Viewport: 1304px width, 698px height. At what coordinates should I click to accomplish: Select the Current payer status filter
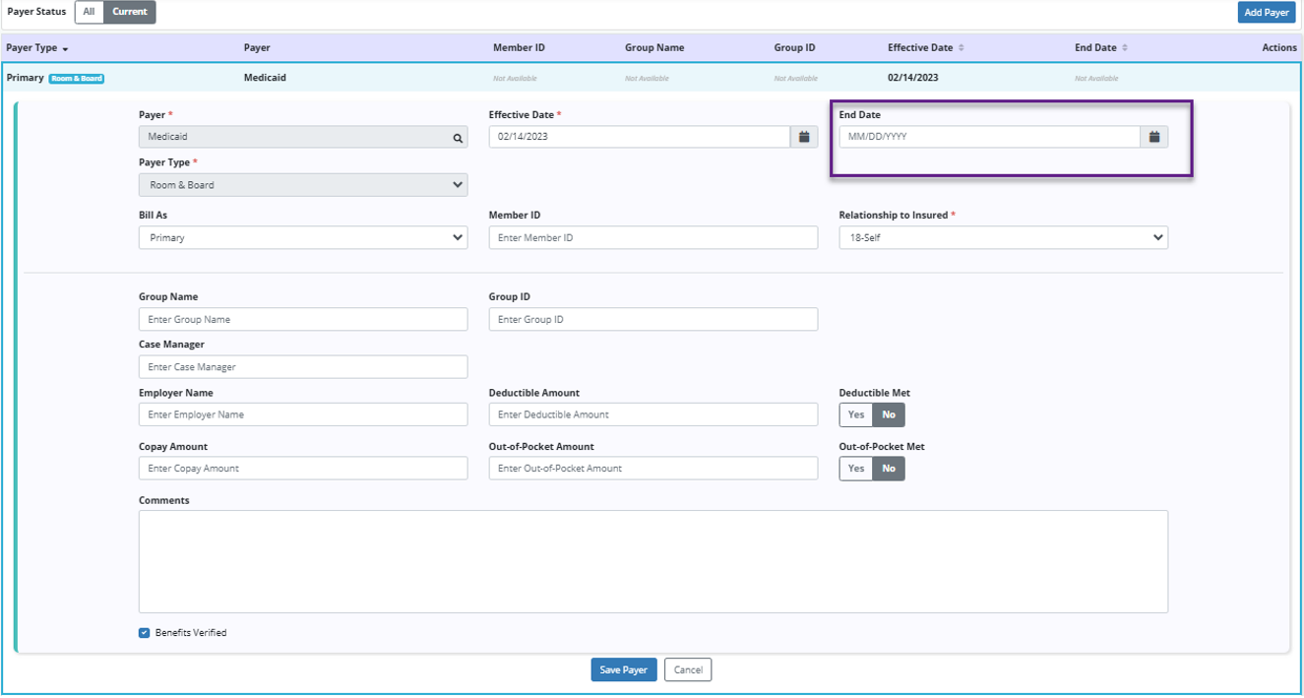(130, 12)
